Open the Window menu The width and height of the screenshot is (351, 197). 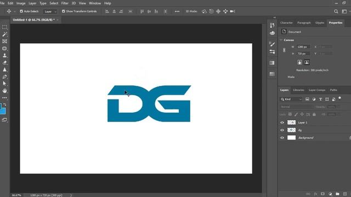(95, 3)
